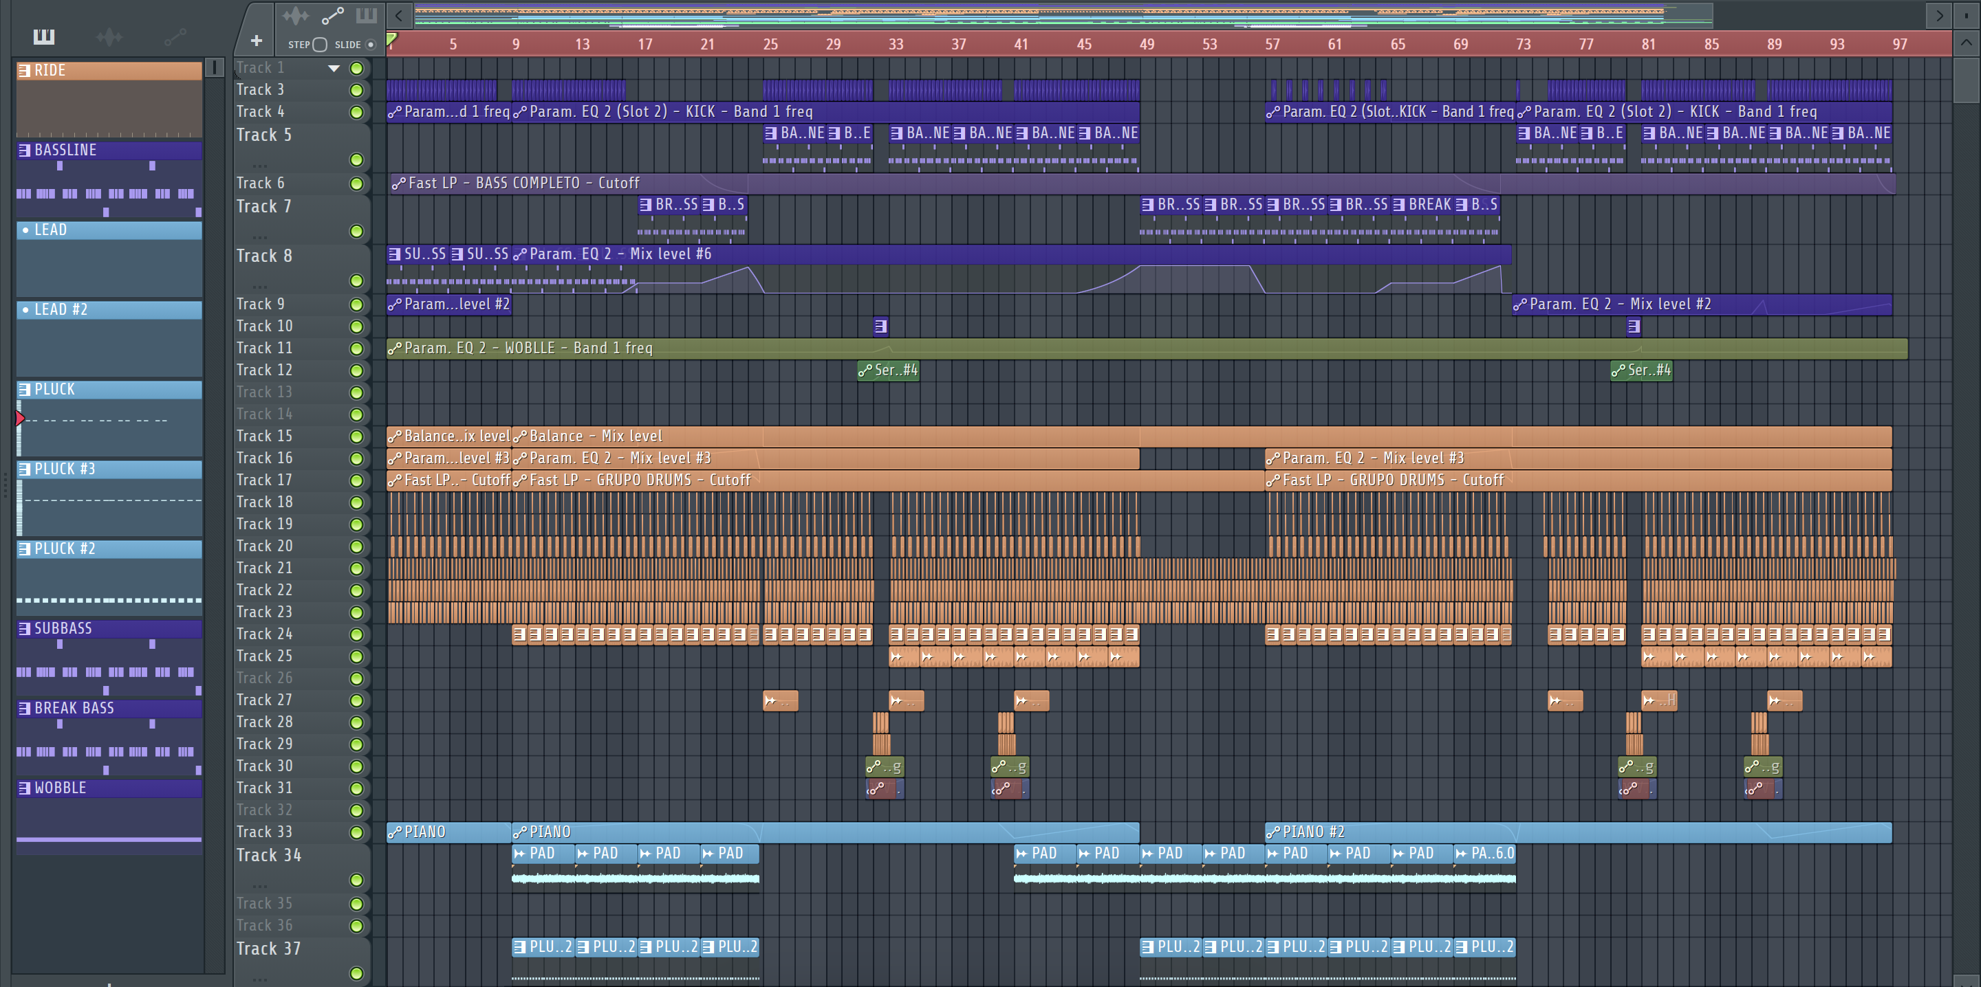Show patterns with the piano-keys picker filter
Viewport: 1981px width, 987px height.
coord(44,37)
